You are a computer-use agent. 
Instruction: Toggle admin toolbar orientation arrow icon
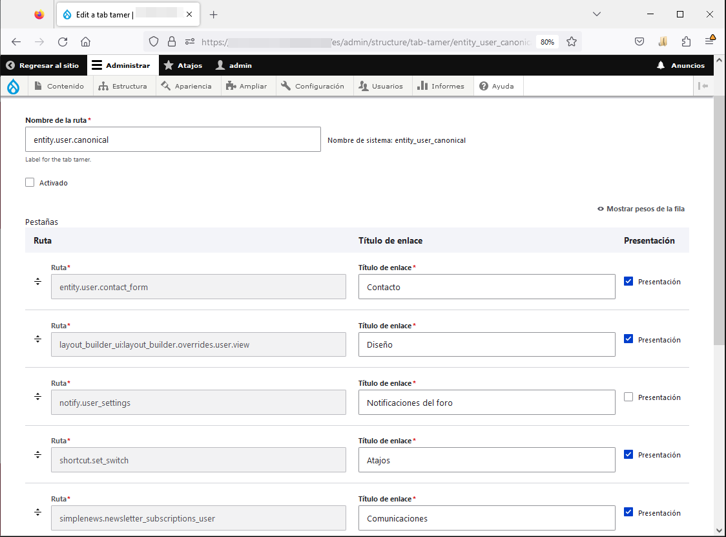coord(703,86)
